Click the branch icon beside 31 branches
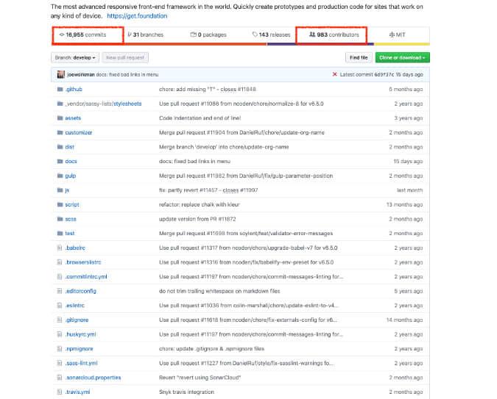The height and width of the screenshot is (399, 497). coord(129,35)
